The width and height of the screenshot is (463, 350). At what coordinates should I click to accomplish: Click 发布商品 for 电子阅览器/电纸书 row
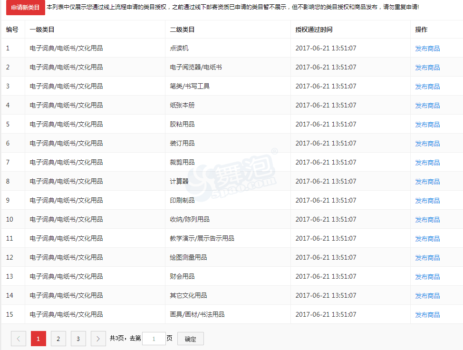[427, 68]
